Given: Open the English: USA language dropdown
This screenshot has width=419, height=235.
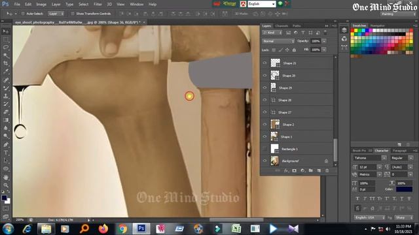Looking at the screenshot, I should coord(369,217).
